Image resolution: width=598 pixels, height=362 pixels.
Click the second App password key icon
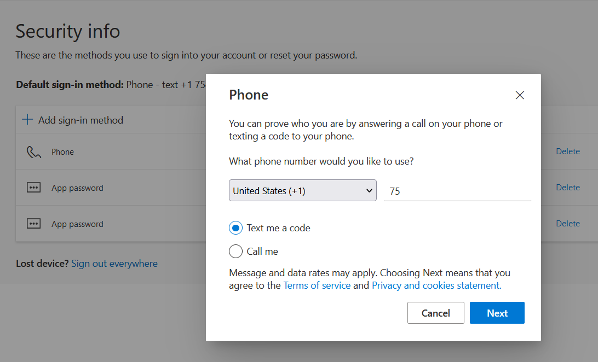[33, 223]
